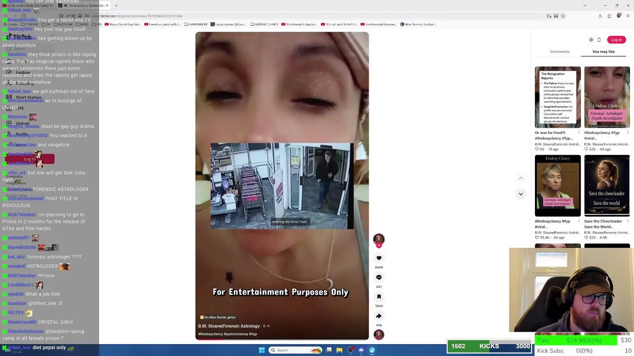Open the #lindsayclancy hashtag in the caption
The width and height of the screenshot is (634, 356).
211,334
